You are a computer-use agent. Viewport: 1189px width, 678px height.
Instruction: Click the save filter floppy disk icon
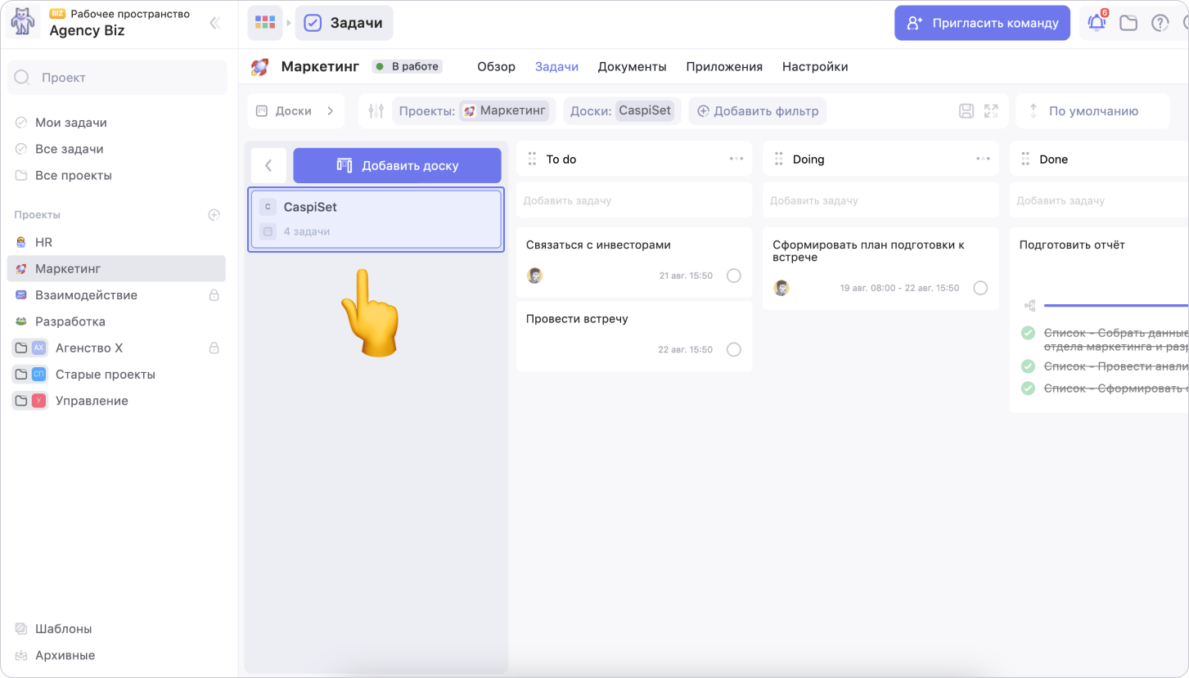coord(966,111)
